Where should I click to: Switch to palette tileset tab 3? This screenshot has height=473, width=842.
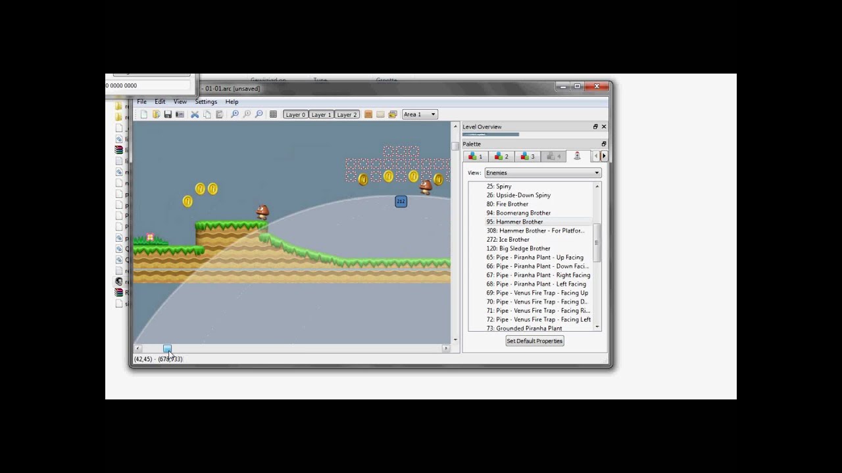pos(528,156)
